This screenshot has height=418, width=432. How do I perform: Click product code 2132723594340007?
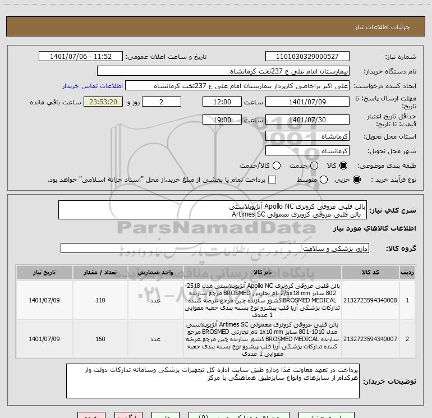(370, 339)
